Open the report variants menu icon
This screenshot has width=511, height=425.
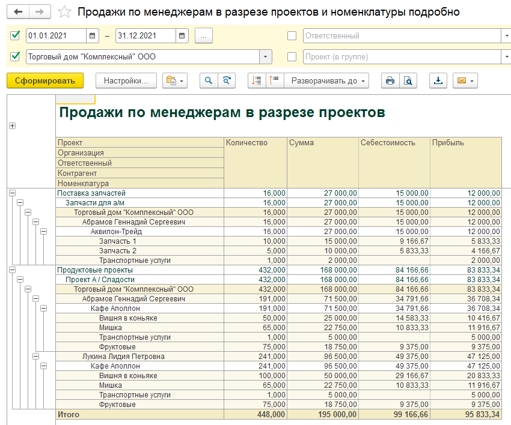(175, 80)
